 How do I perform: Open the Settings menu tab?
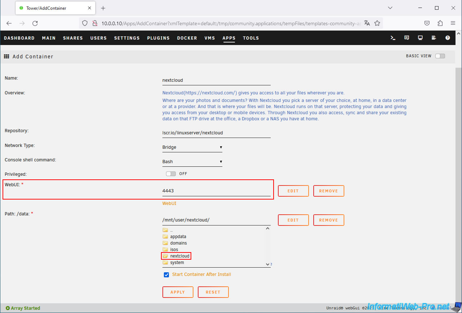(x=127, y=38)
